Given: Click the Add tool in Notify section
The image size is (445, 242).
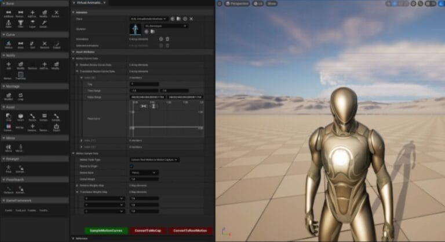Looking at the screenshot, I should (x=9, y=66).
